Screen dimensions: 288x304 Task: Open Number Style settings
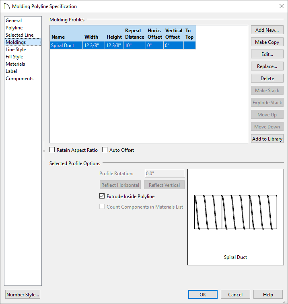tap(23, 294)
